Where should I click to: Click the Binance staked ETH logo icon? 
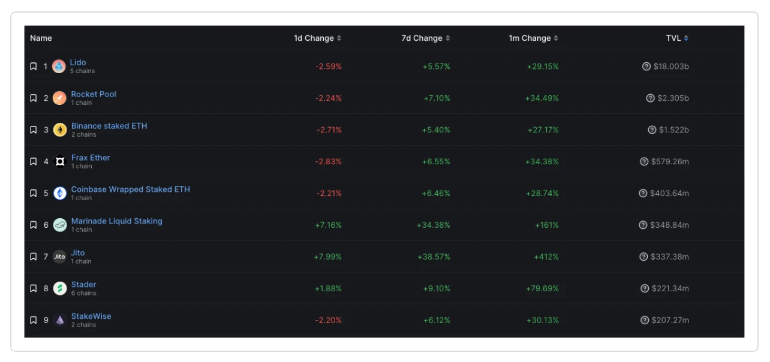coord(60,130)
